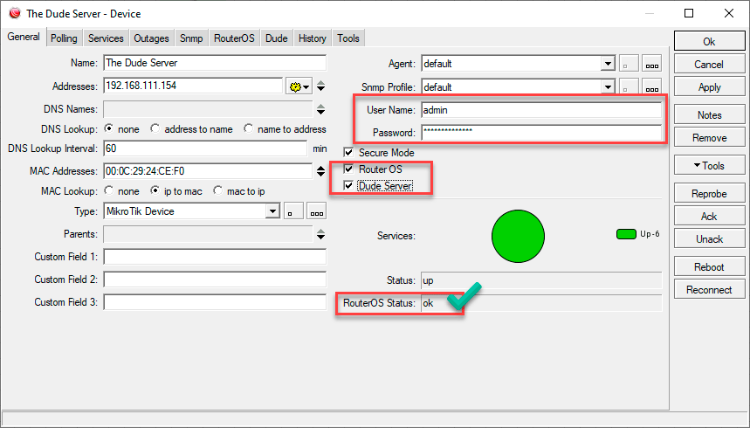Click the small square button beside Snmp Profile
Viewport: 750px width, 428px height.
click(629, 86)
